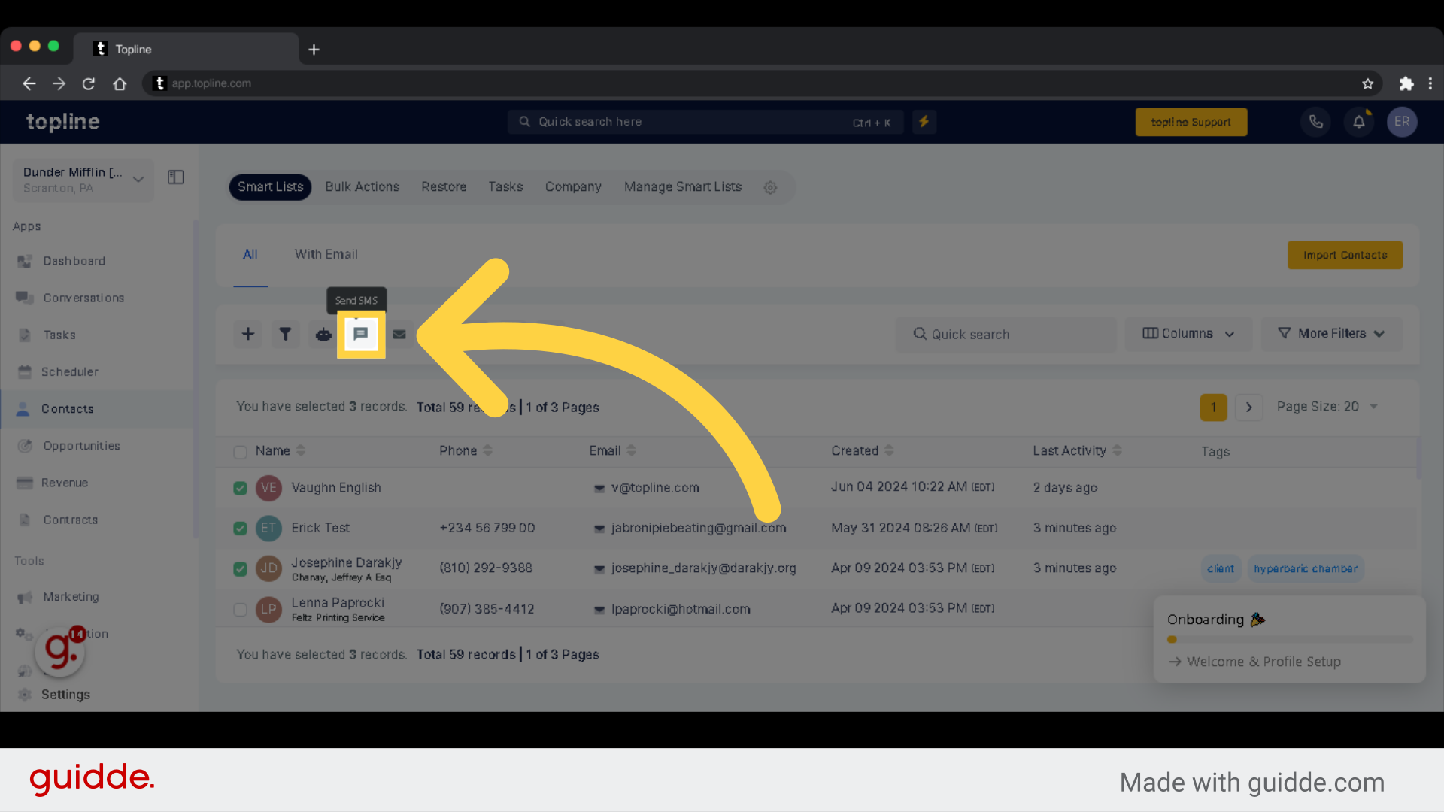This screenshot has width=1444, height=812.
Task: Click the Topline Support button icon
Action: pyautogui.click(x=1191, y=121)
